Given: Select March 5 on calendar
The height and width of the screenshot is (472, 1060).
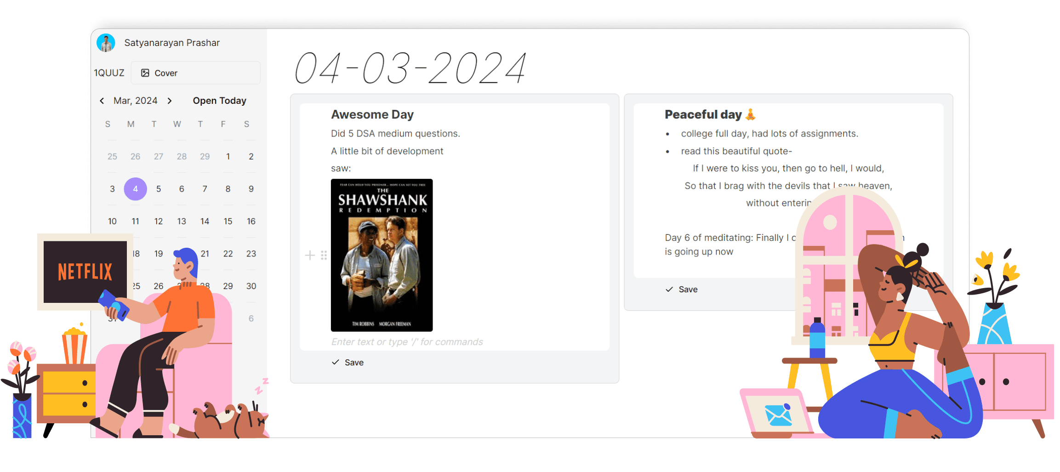Looking at the screenshot, I should tap(159, 189).
